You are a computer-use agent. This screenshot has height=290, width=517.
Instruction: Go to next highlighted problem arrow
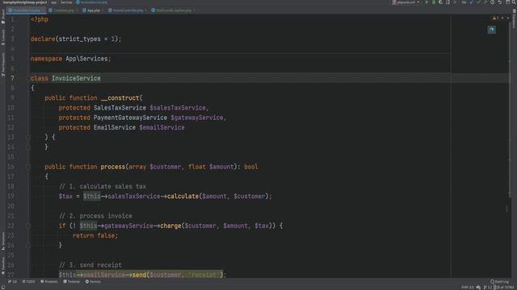point(508,18)
